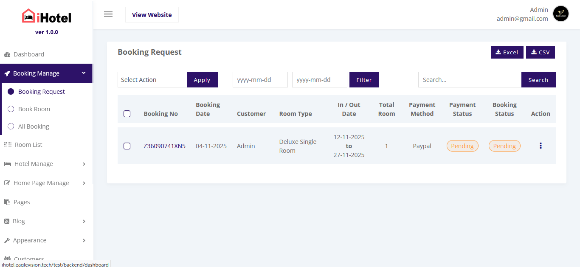Download bookings as Excel
This screenshot has width=580, height=267.
pyautogui.click(x=507, y=52)
